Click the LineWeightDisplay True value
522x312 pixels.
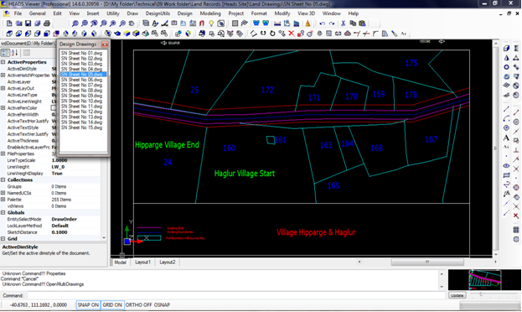tap(57, 174)
